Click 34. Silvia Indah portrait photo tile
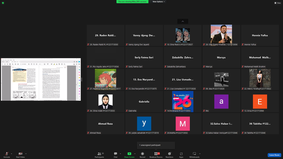The height and width of the screenshot is (159, 283). [x=106, y=102]
